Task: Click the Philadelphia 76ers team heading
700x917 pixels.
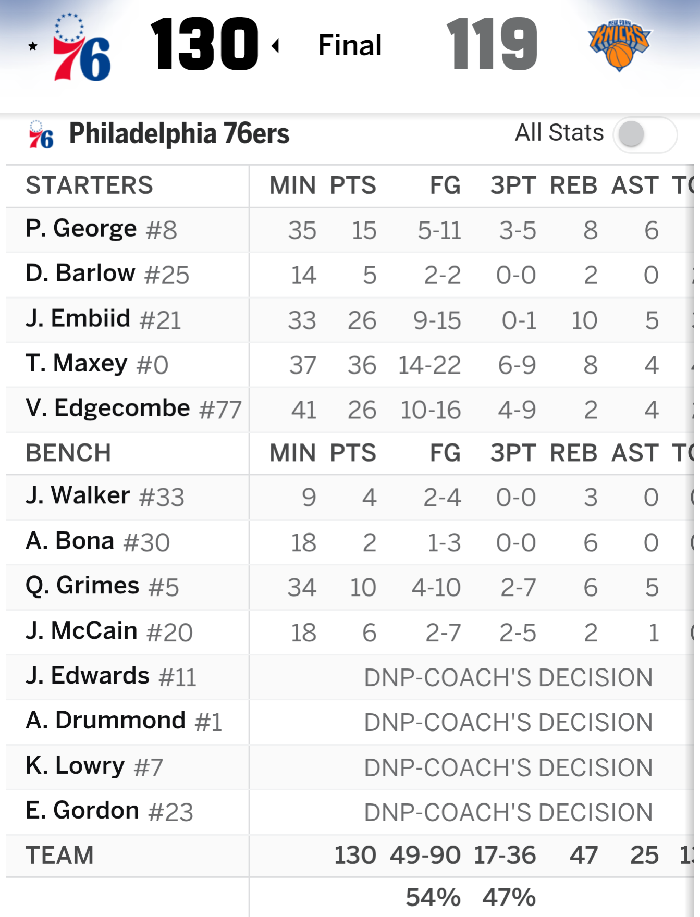Action: (179, 134)
